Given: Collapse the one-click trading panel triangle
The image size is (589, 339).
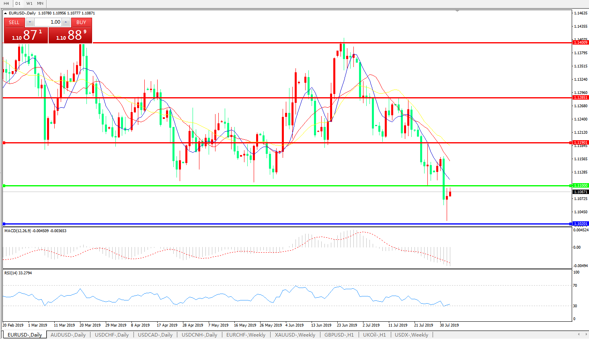Looking at the screenshot, I should click(6, 13).
